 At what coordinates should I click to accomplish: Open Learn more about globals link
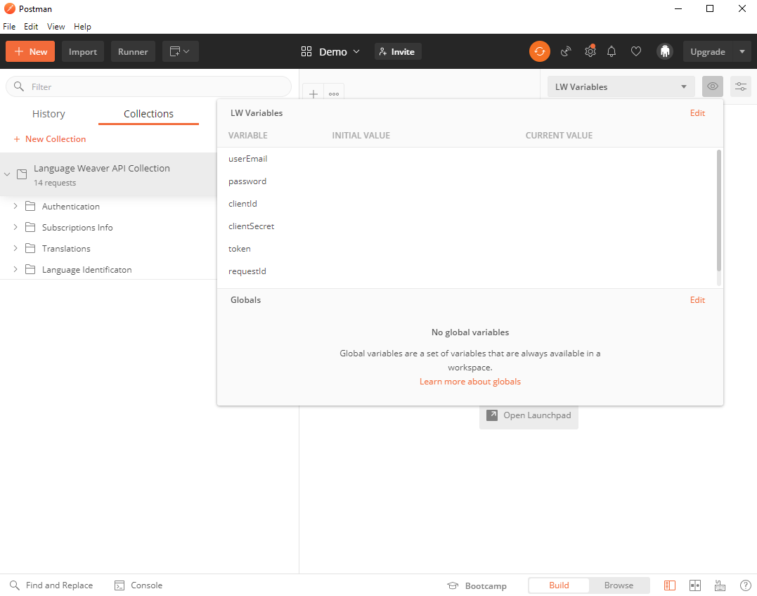(x=470, y=382)
